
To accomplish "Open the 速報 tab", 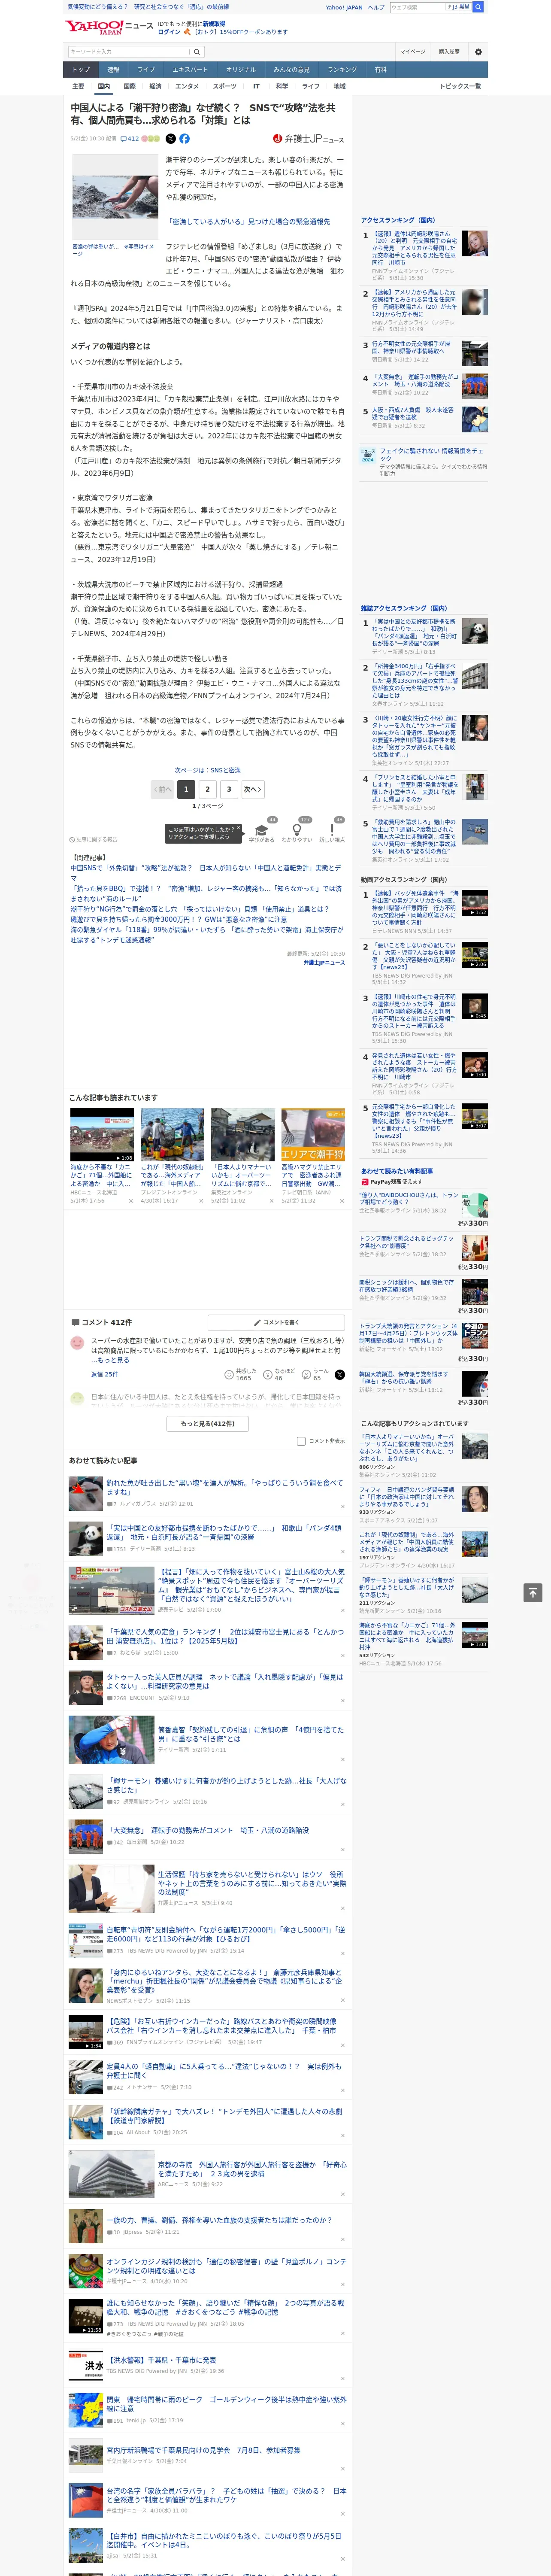I will click(113, 70).
